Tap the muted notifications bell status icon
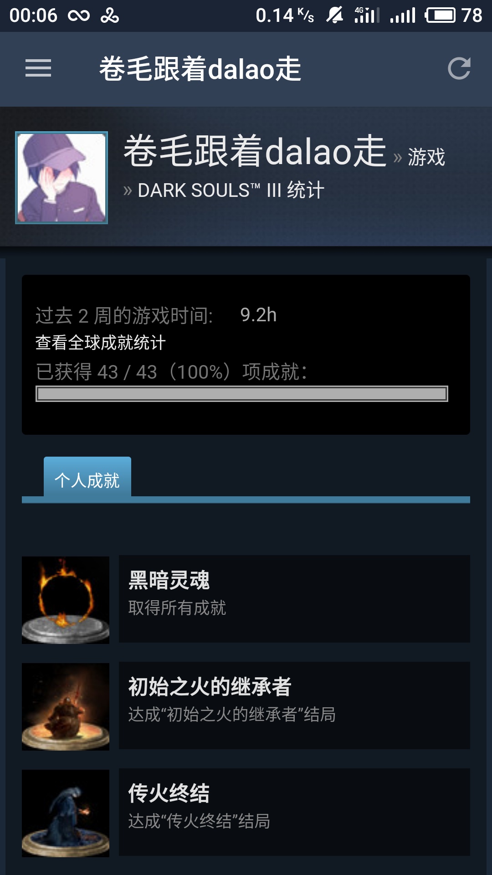The height and width of the screenshot is (875, 492). tap(334, 15)
